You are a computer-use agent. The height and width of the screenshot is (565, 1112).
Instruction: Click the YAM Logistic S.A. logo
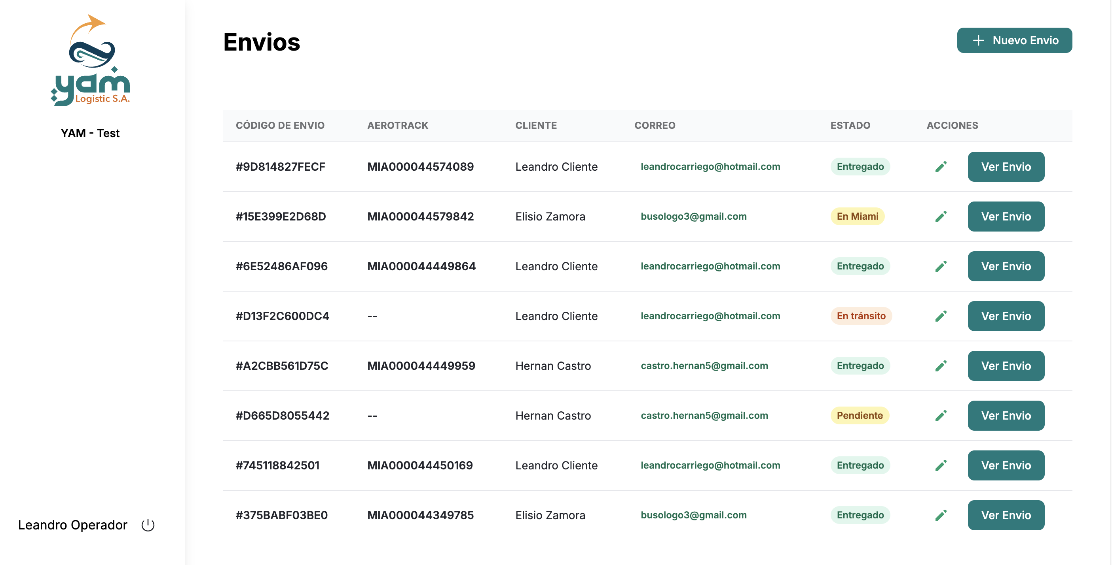90,60
